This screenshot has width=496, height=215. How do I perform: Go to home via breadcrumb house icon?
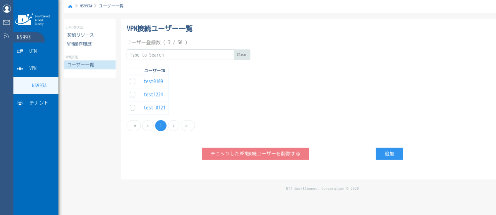[70, 6]
